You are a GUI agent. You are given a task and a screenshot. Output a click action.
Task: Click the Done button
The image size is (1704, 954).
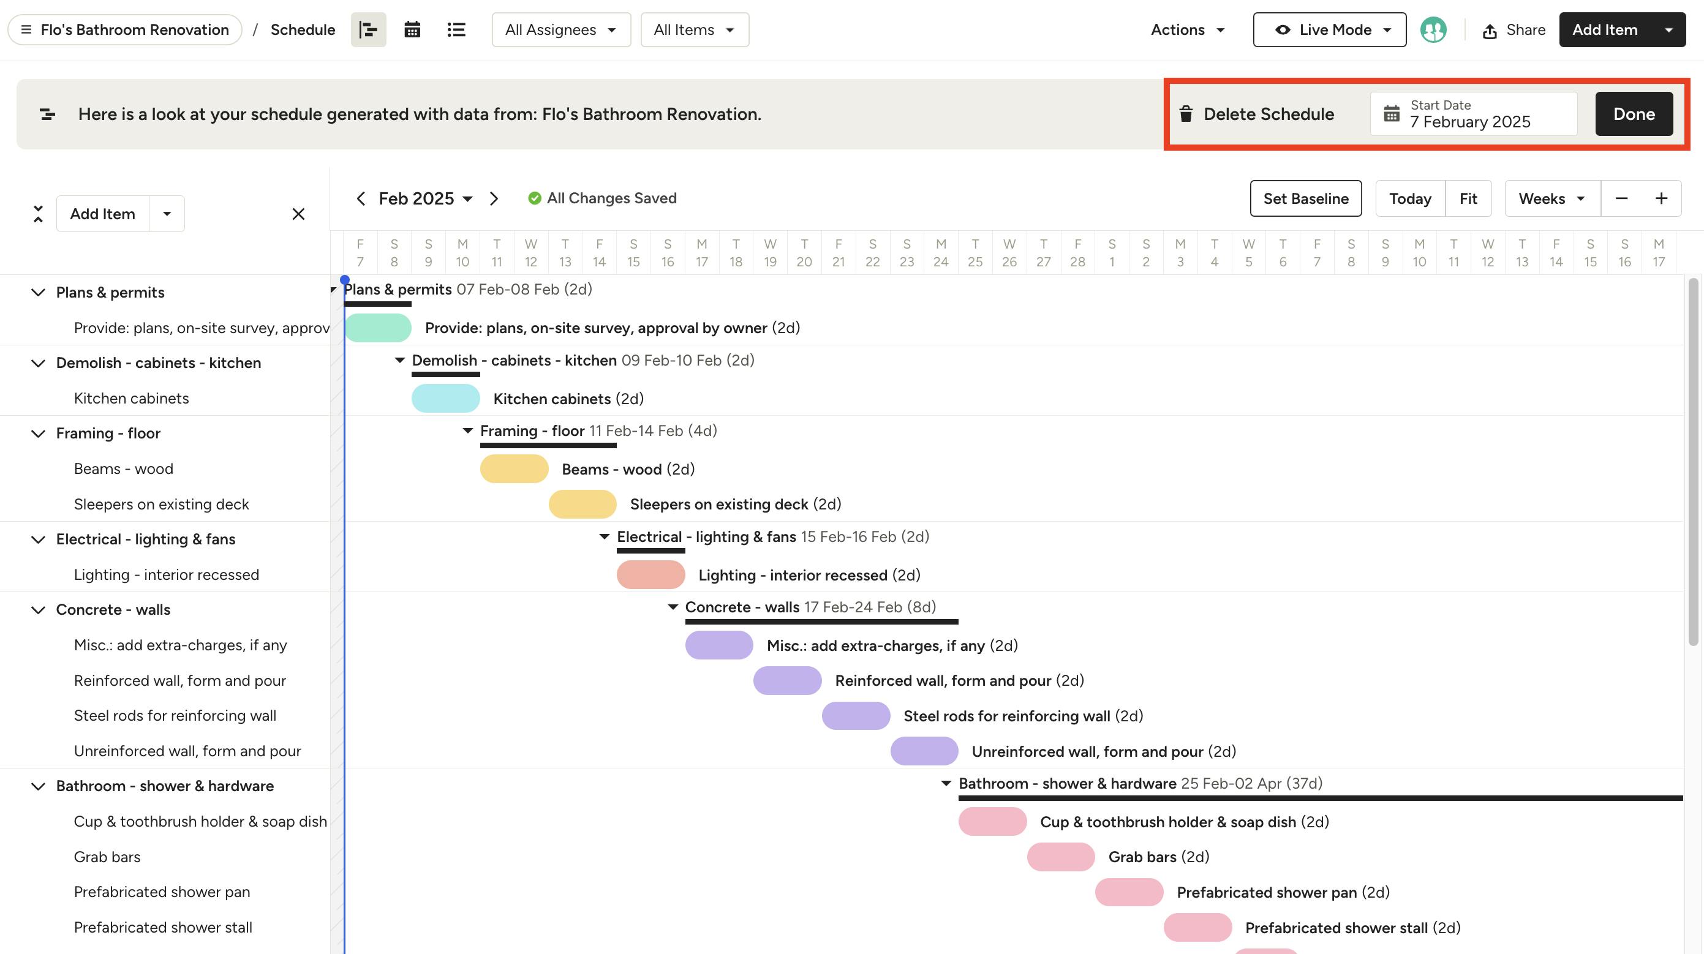pyautogui.click(x=1633, y=114)
